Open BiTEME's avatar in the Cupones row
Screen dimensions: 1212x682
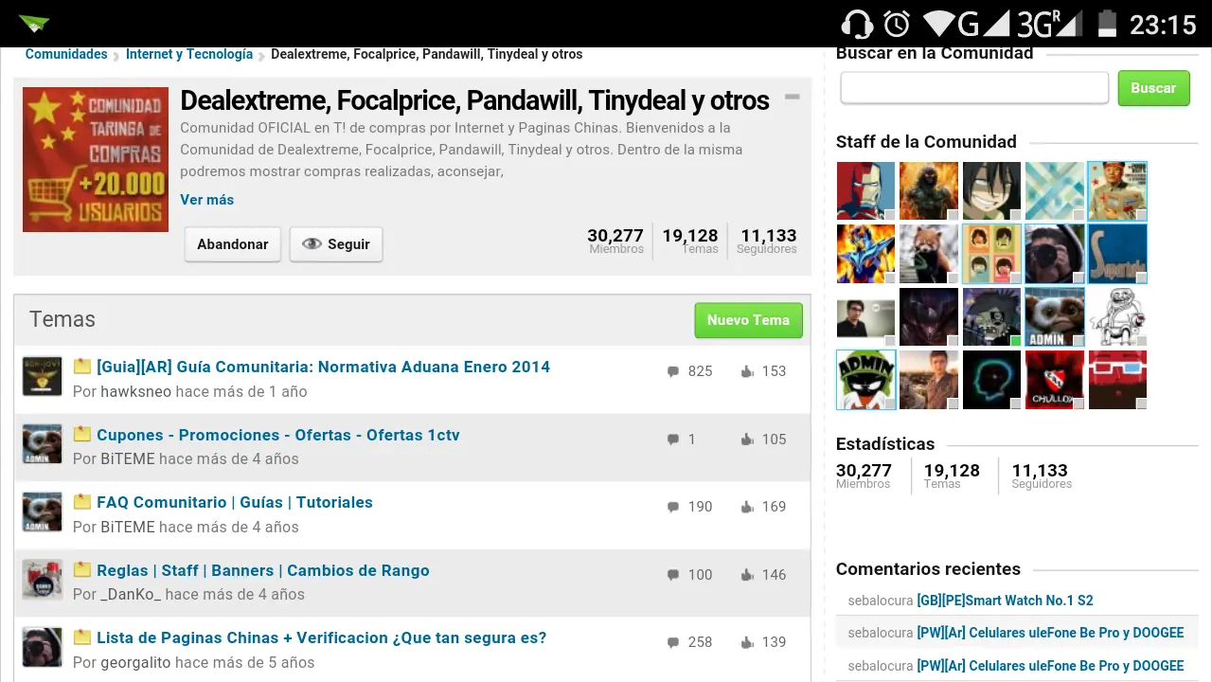pyautogui.click(x=43, y=445)
